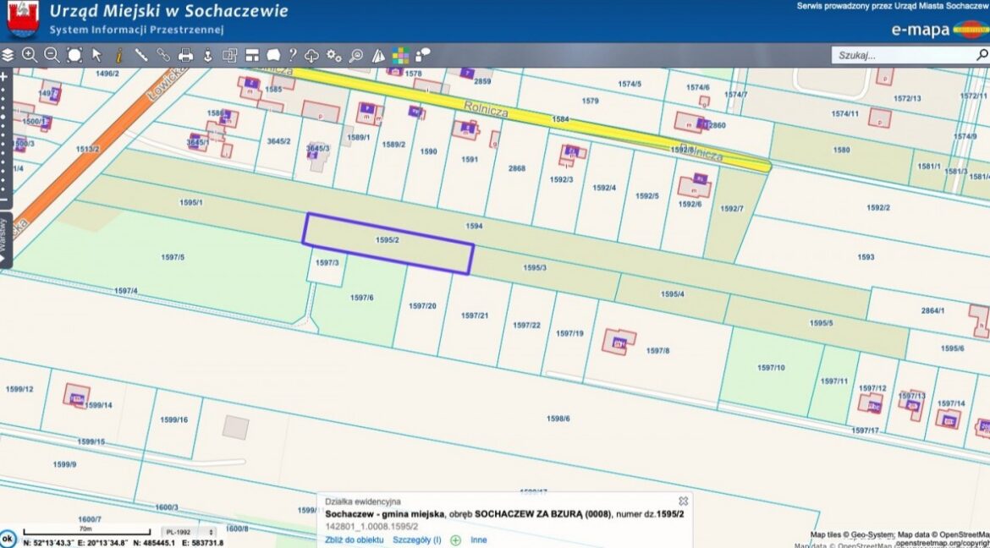Select the distance measurement tool
The image size is (990, 548).
(141, 56)
